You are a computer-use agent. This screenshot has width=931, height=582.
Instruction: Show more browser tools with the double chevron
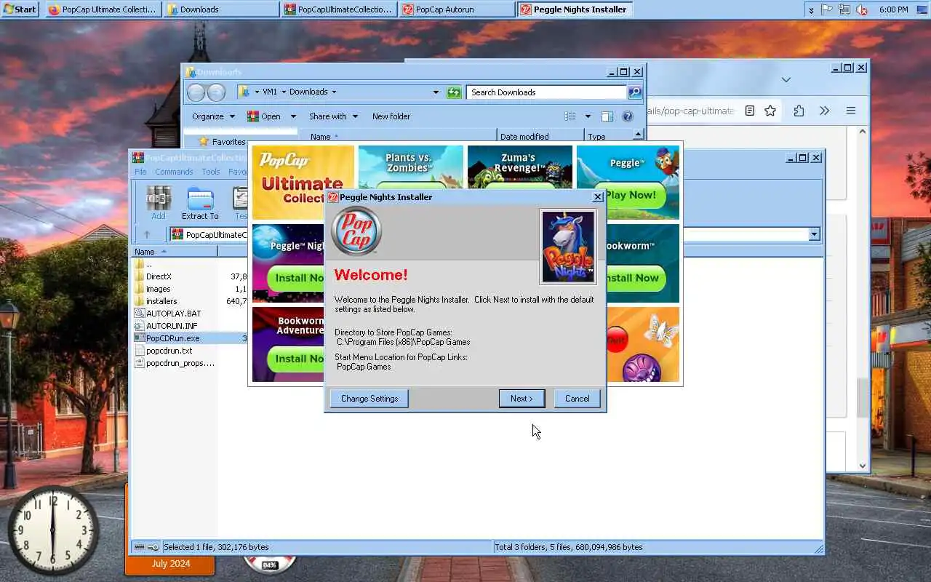click(x=824, y=111)
